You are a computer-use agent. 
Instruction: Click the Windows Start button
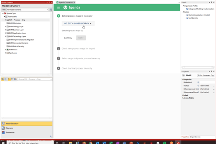point(3,143)
